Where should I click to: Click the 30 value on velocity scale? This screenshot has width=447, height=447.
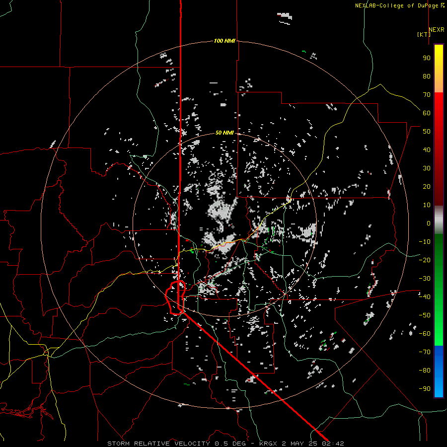tap(427, 168)
